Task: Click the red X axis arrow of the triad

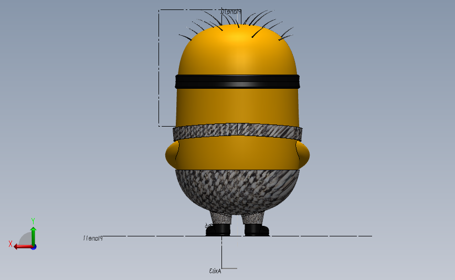Action: click(23, 246)
